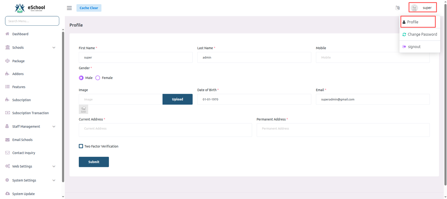This screenshot has width=447, height=199.
Task: Select signout in the user dropdown
Action: point(414,47)
